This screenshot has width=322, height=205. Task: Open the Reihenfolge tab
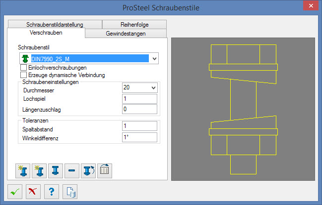point(134,25)
